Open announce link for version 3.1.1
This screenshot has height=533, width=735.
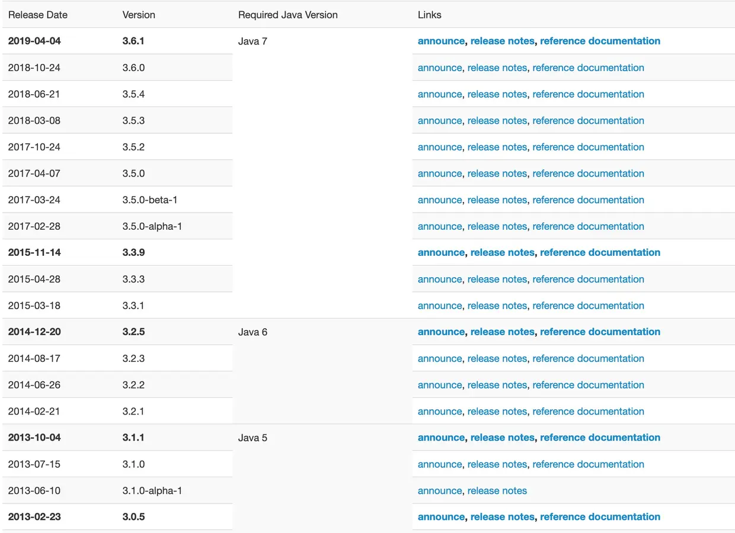click(x=442, y=438)
